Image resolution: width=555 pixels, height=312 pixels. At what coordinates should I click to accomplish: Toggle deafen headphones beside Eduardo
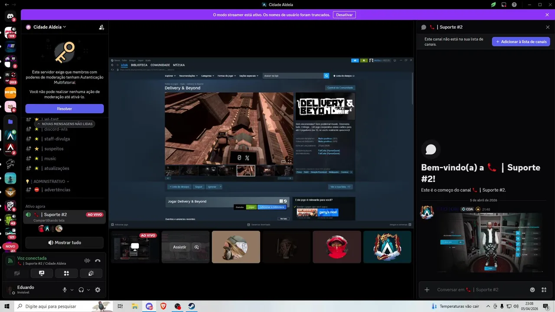pyautogui.click(x=81, y=290)
